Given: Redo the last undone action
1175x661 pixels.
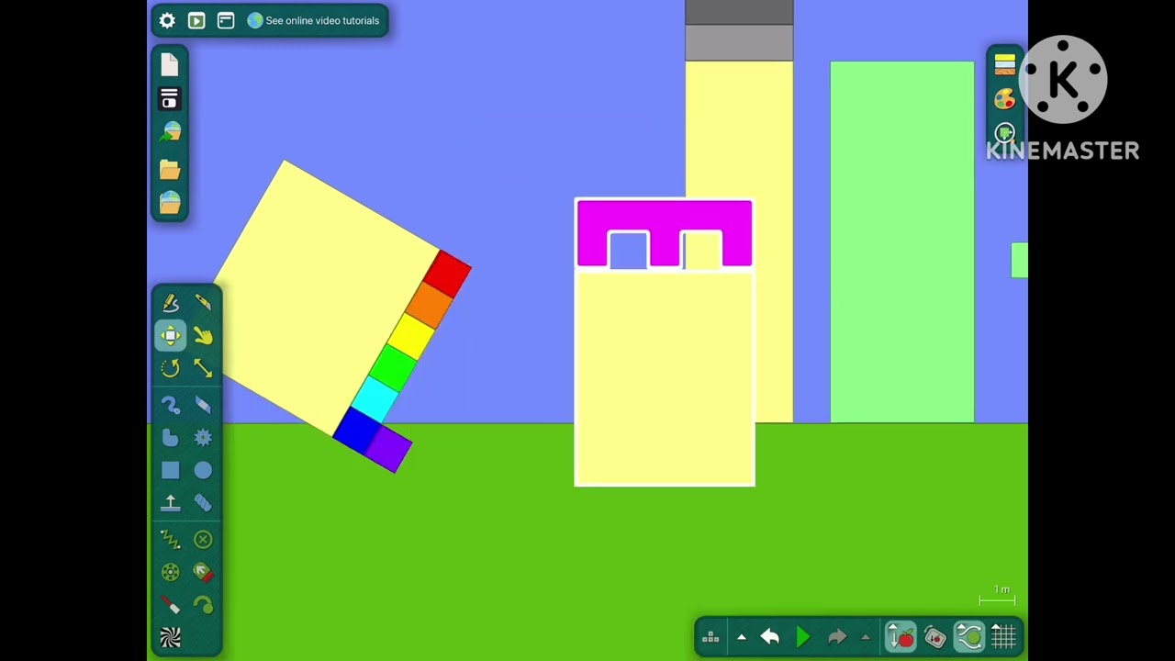Looking at the screenshot, I should pos(837,637).
